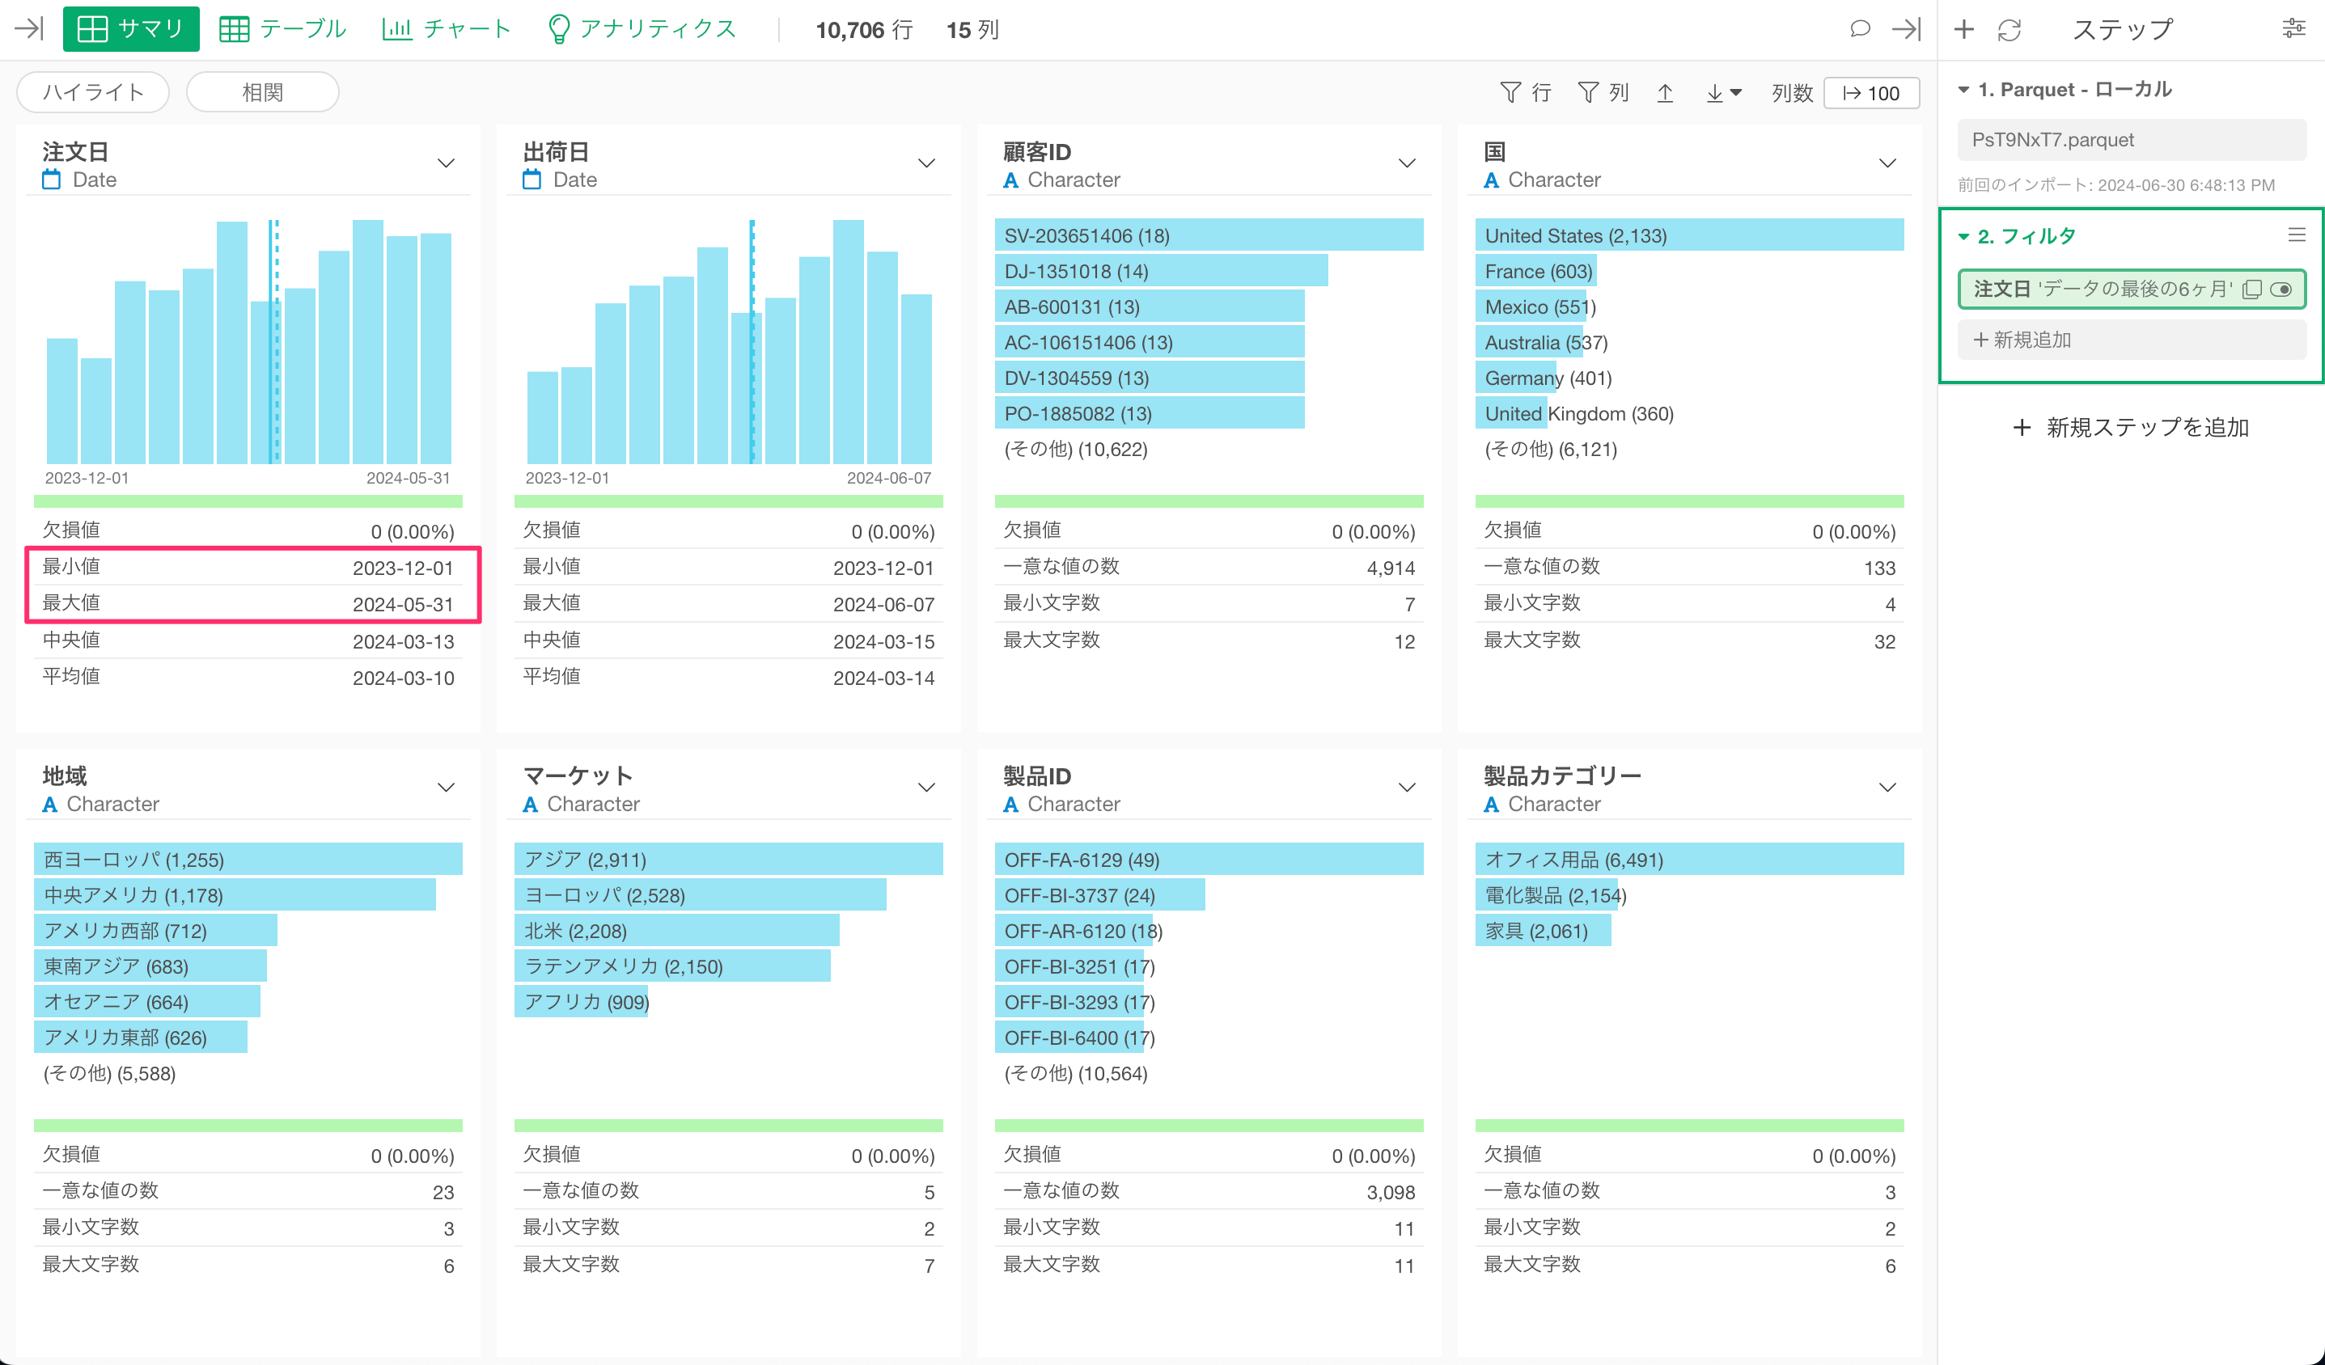
Task: Select the アフリカ (909) bar
Action: point(582,1002)
